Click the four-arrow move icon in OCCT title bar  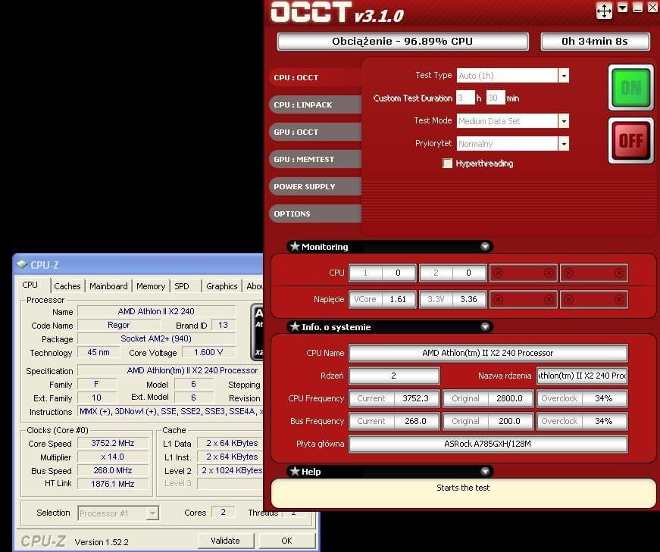(x=604, y=11)
